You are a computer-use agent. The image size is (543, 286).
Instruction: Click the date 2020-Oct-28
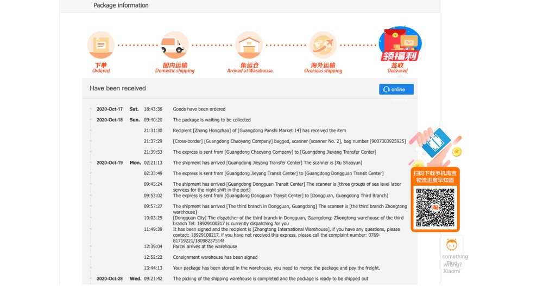click(x=110, y=279)
